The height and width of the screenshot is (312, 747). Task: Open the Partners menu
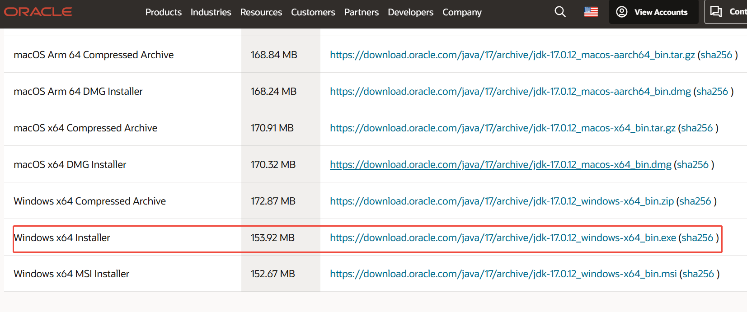362,12
